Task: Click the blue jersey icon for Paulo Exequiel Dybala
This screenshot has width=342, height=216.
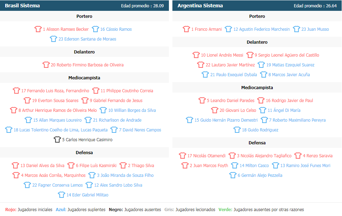Action: pyautogui.click(x=205, y=75)
